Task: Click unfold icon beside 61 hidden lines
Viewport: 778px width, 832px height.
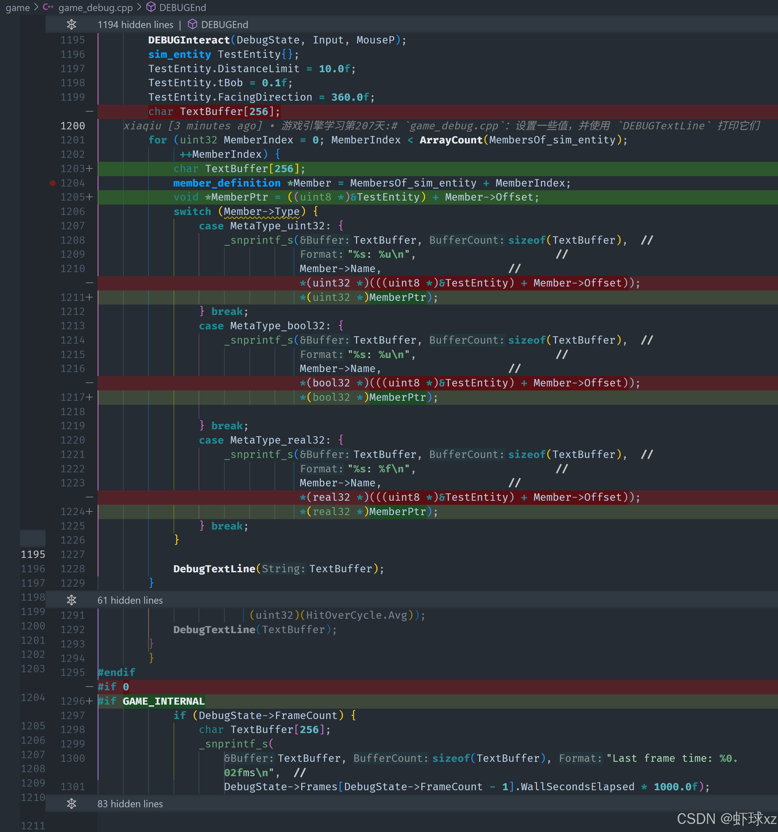Action: [x=72, y=600]
